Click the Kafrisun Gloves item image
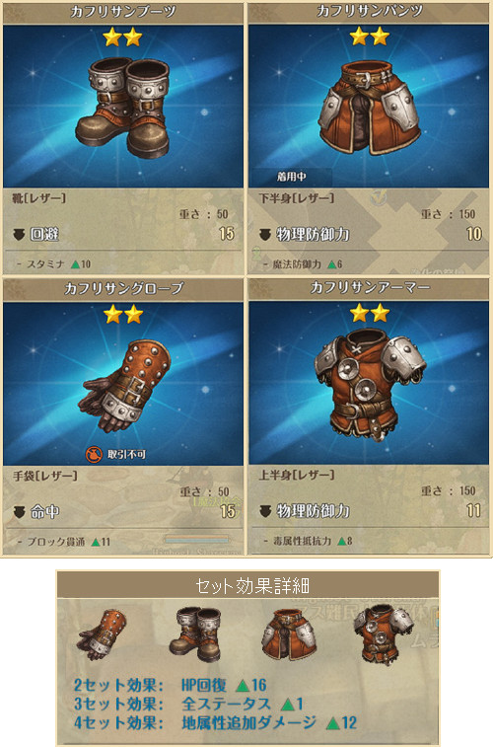 coord(124,386)
